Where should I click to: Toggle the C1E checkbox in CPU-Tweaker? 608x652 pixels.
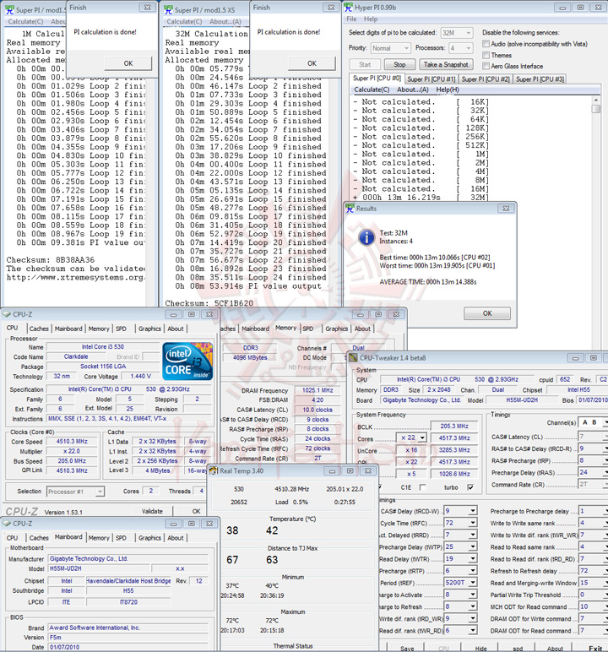pos(422,487)
